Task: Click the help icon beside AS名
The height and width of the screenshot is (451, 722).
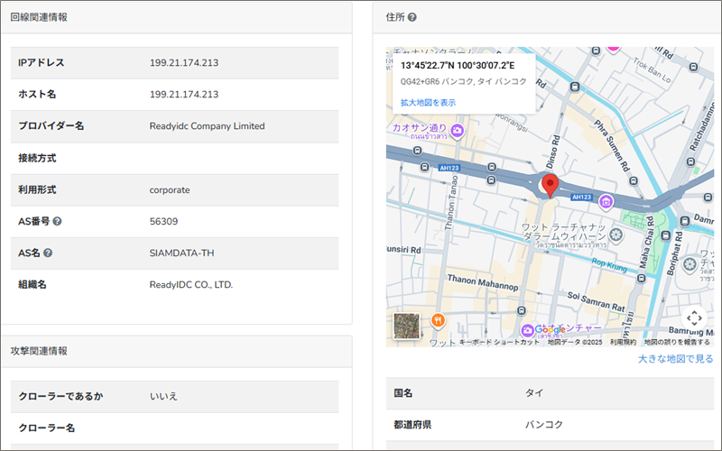Action: click(x=48, y=253)
